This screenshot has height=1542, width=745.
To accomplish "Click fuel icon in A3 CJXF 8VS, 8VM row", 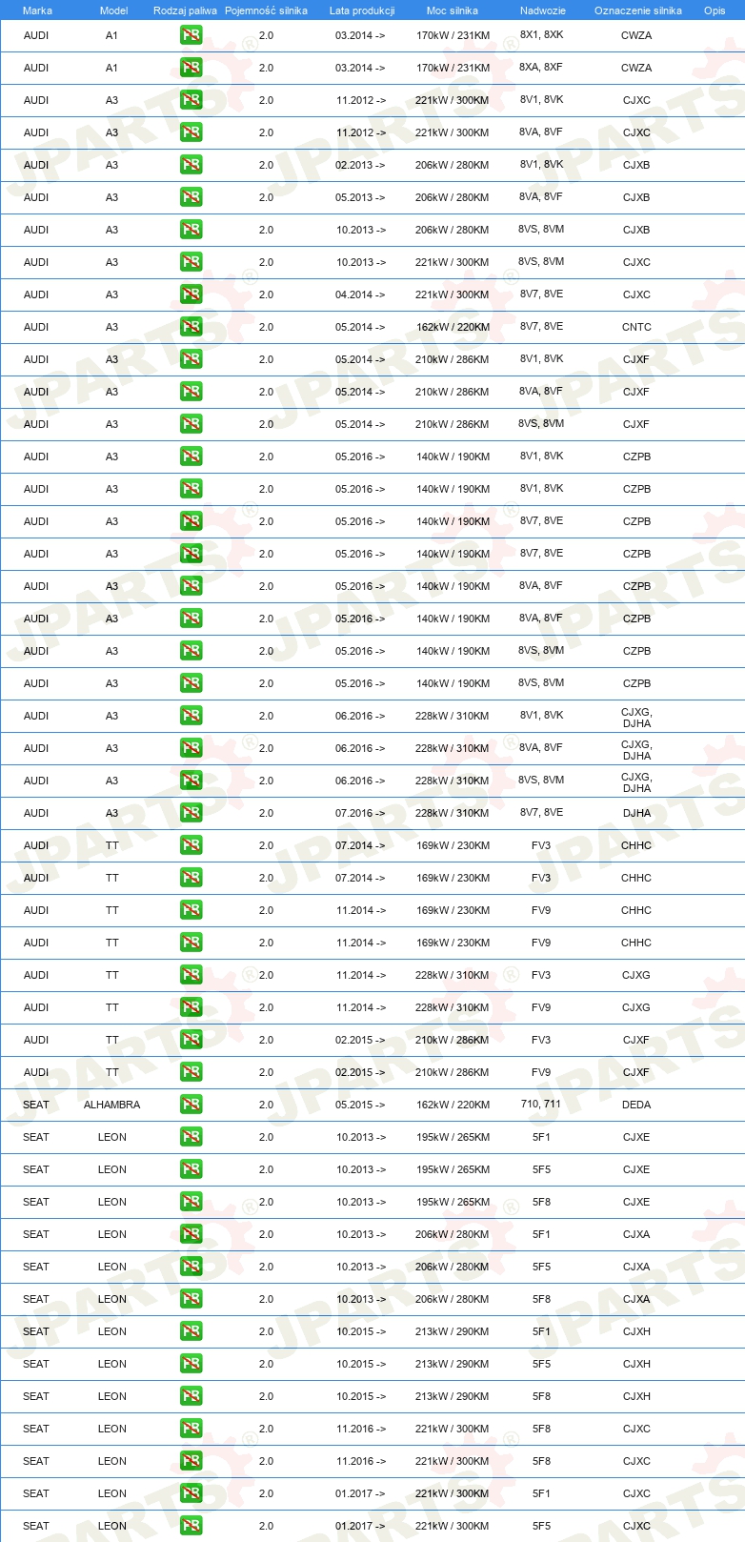I will 191,424.
